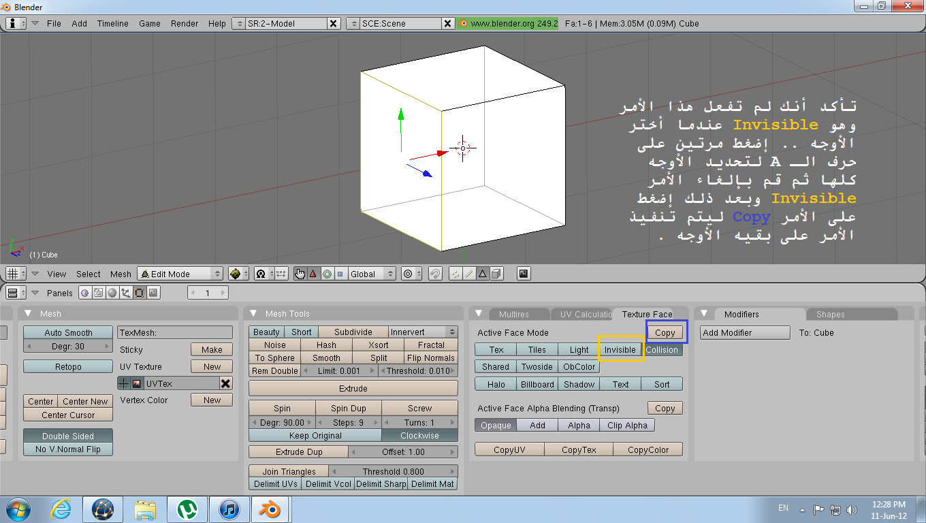Collapse the Mesh panel triangle
Image resolution: width=926 pixels, height=523 pixels.
point(28,313)
